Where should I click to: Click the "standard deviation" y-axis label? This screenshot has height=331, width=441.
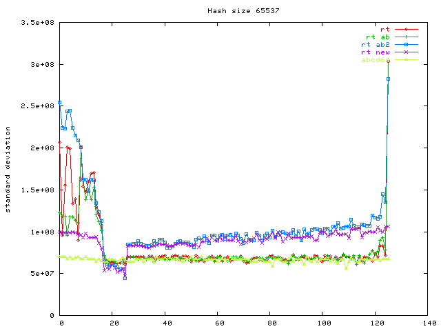[x=8, y=170]
